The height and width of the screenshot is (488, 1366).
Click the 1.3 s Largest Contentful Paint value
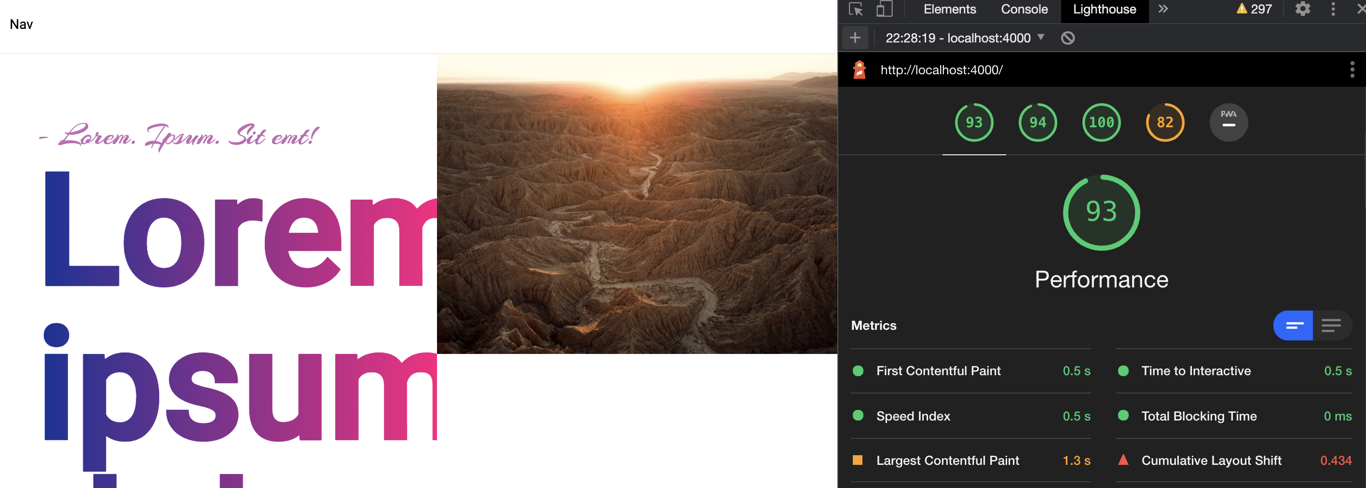point(1077,461)
